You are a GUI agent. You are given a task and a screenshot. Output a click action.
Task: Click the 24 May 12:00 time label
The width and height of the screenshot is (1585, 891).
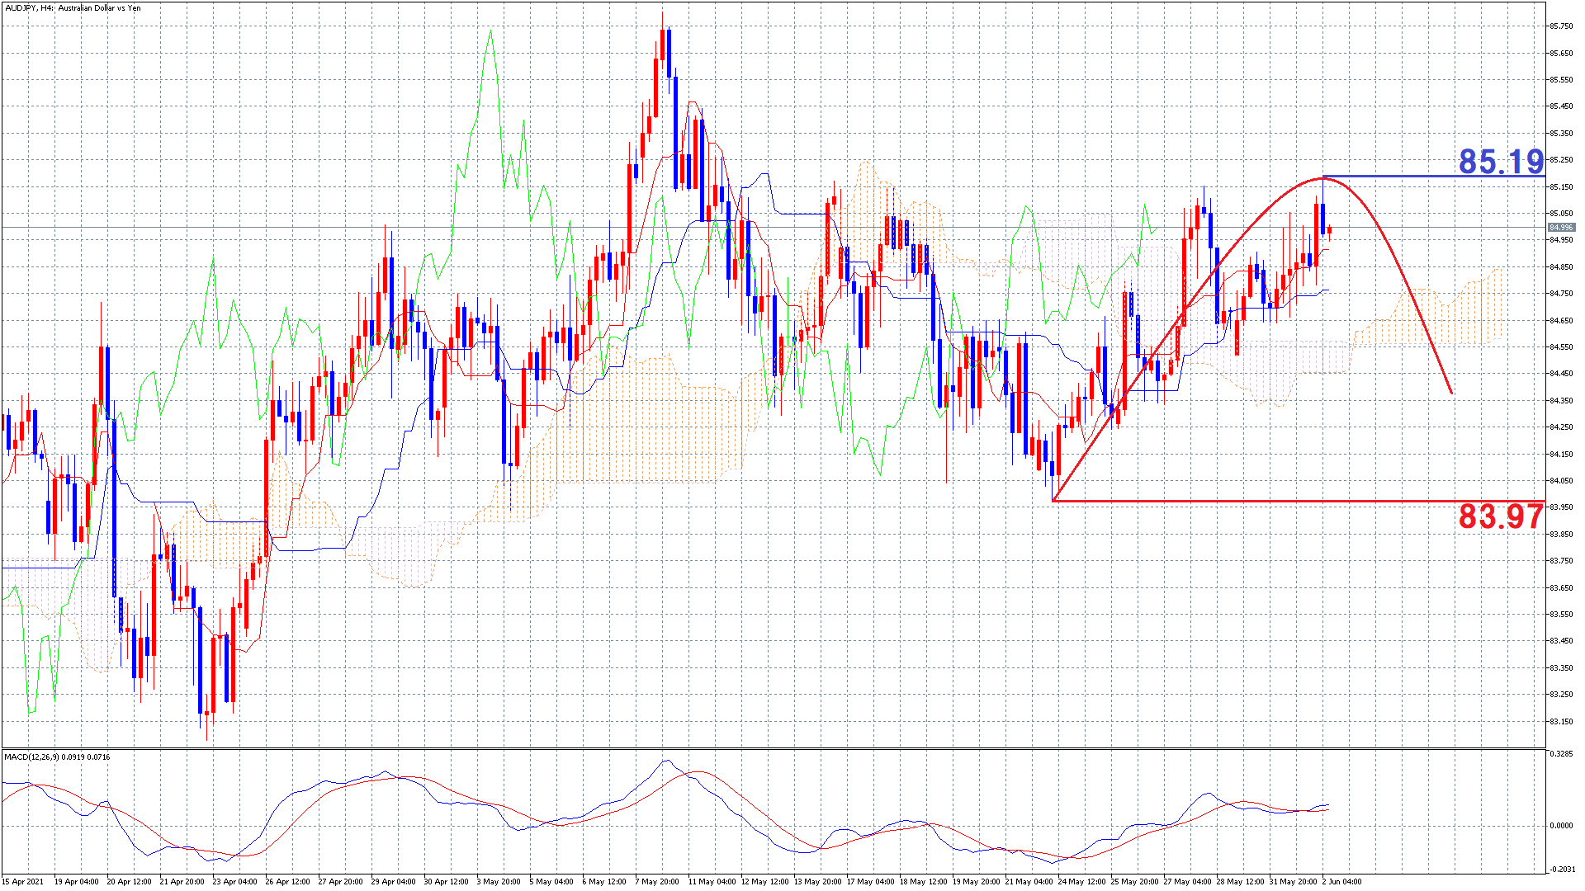[x=1081, y=881]
